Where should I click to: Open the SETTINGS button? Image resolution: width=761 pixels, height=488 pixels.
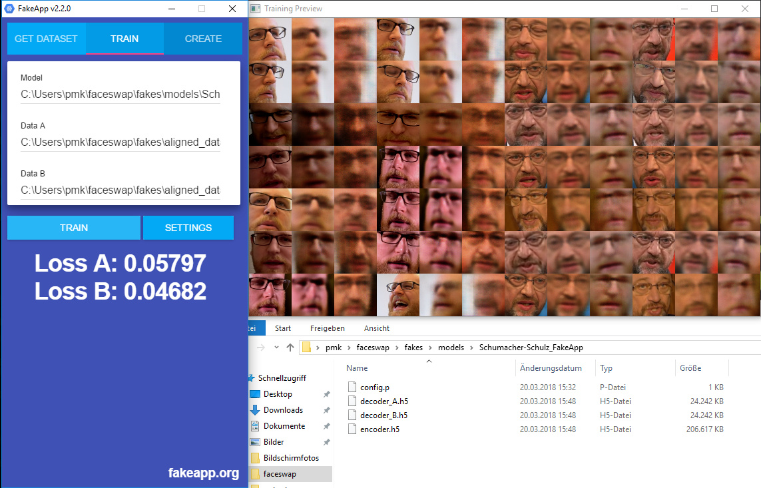[188, 228]
